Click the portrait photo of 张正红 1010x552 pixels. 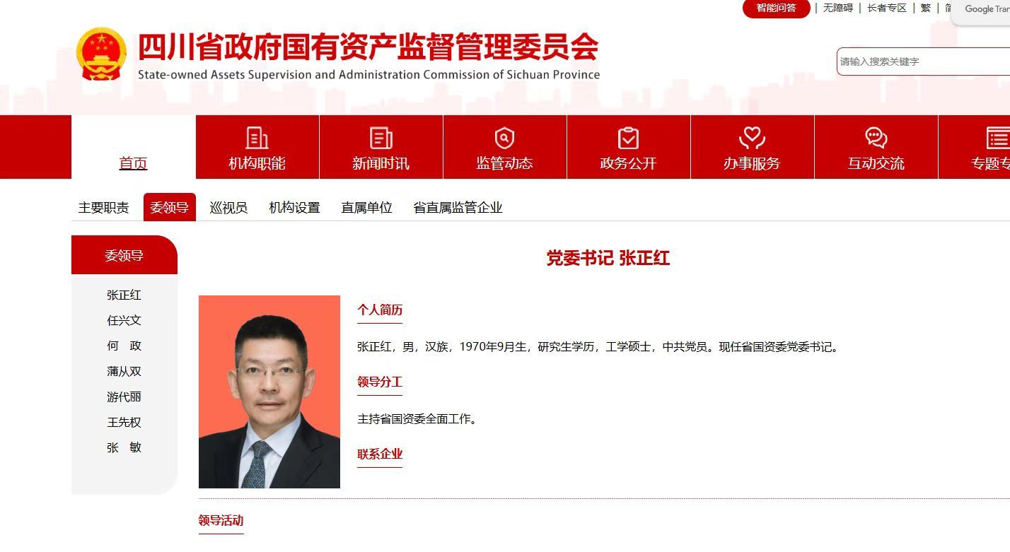click(x=269, y=392)
